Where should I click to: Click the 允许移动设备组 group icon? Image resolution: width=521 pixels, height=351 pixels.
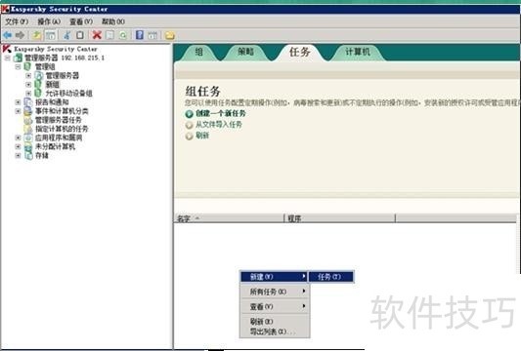(38, 94)
